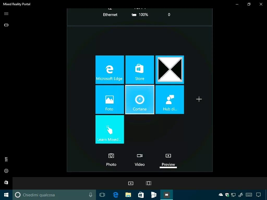The height and width of the screenshot is (200, 267).
Task: Open the white window-pane app on the taskbar
Action: click(154, 195)
